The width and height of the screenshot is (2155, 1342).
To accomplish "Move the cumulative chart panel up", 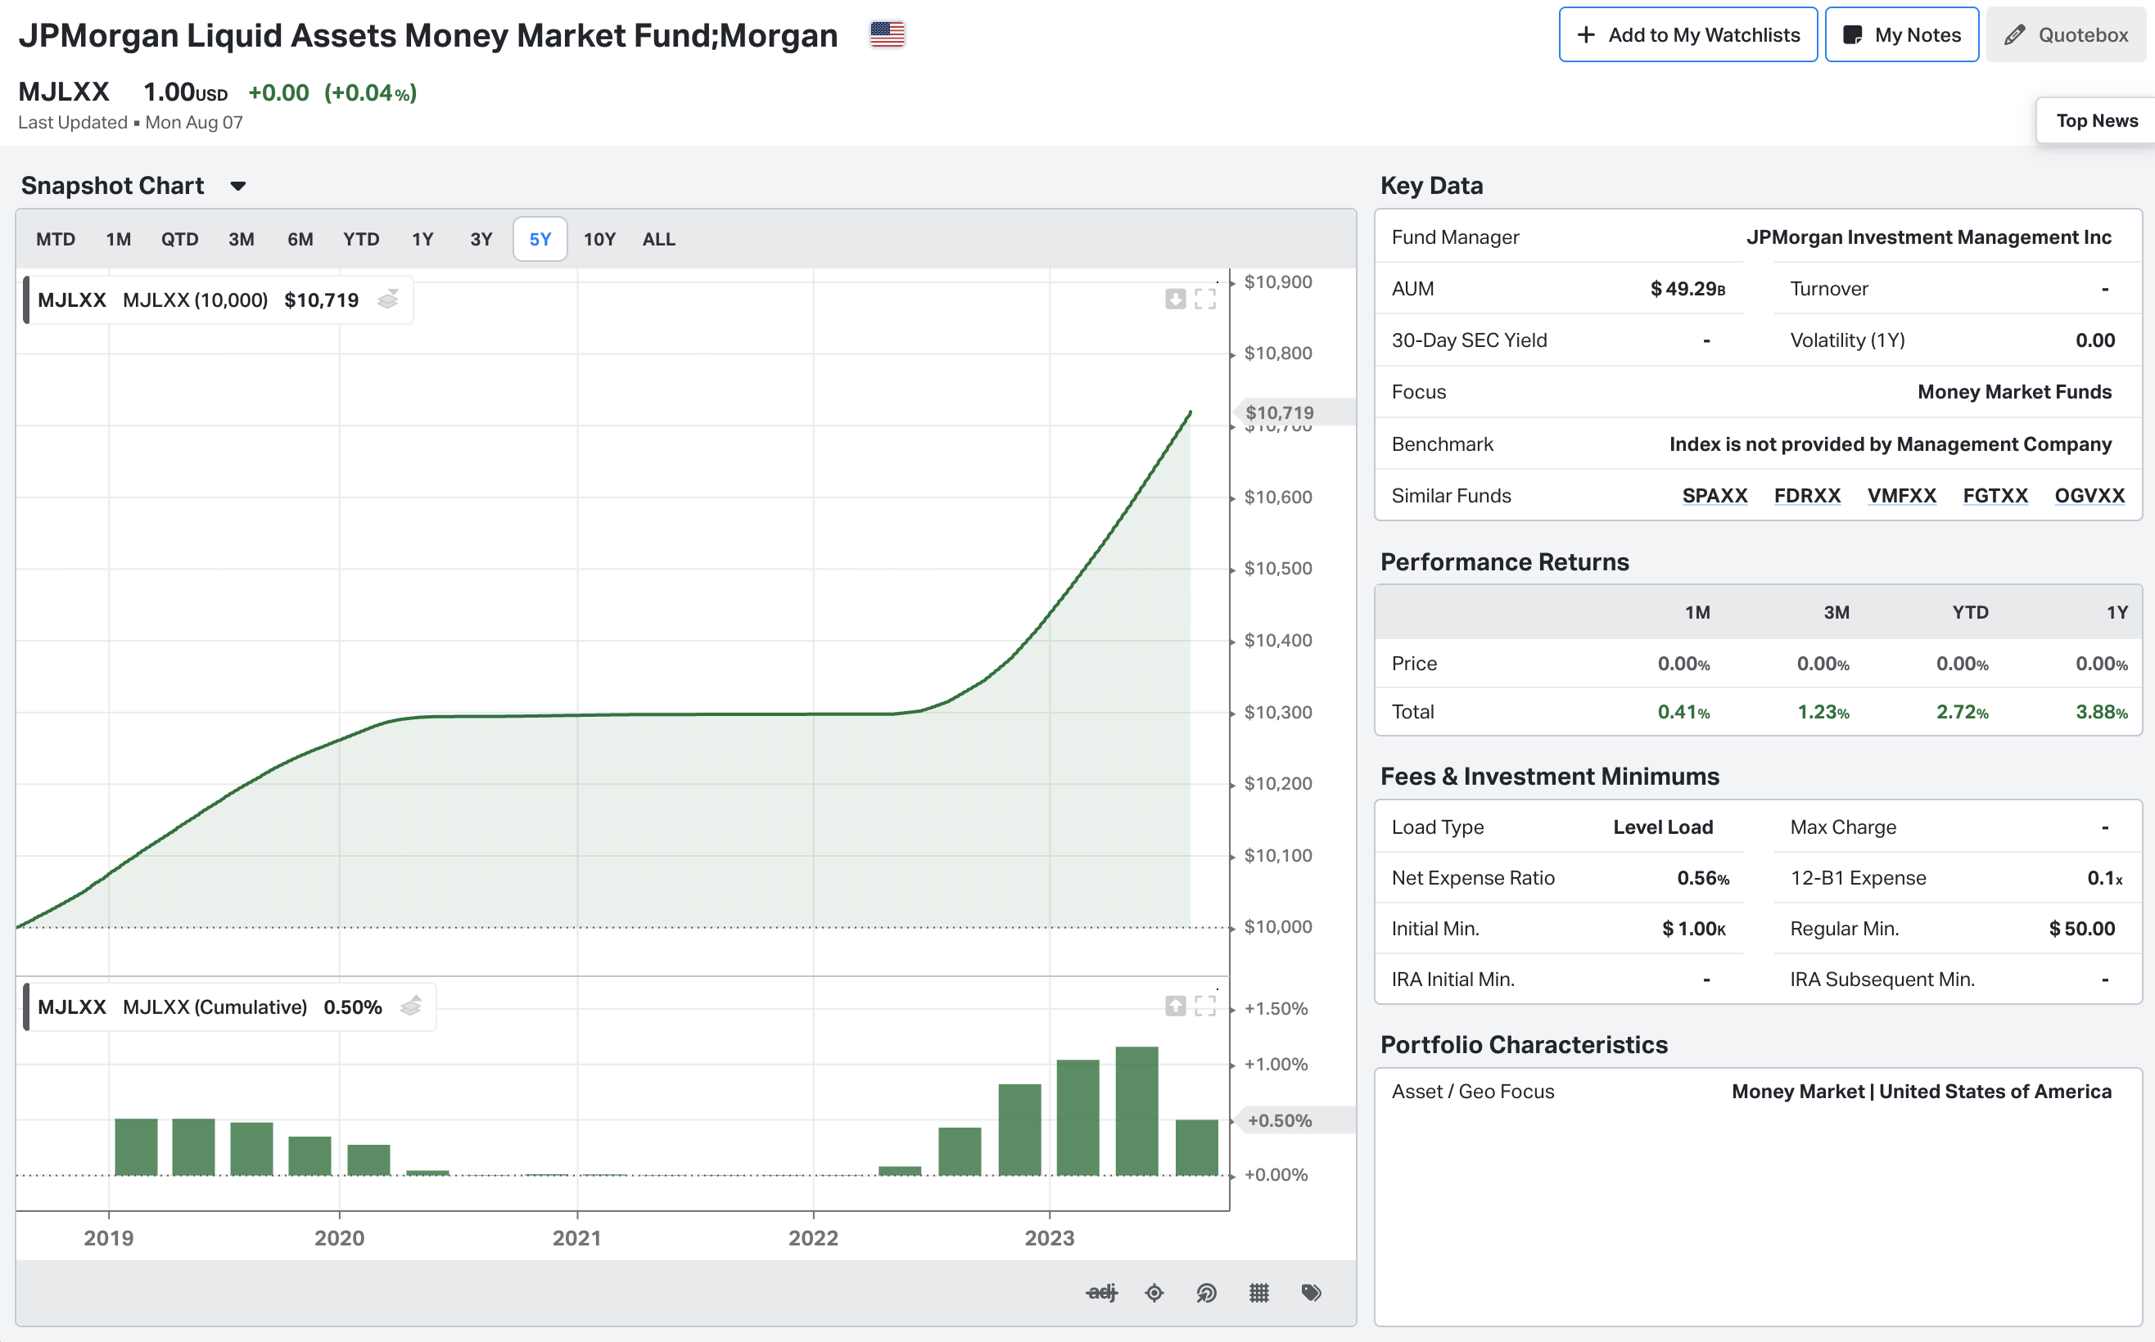I will pos(1175,1006).
